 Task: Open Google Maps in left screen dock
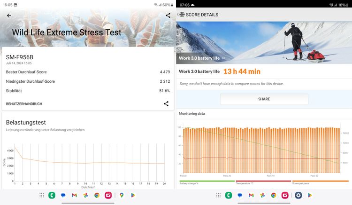click(122, 195)
